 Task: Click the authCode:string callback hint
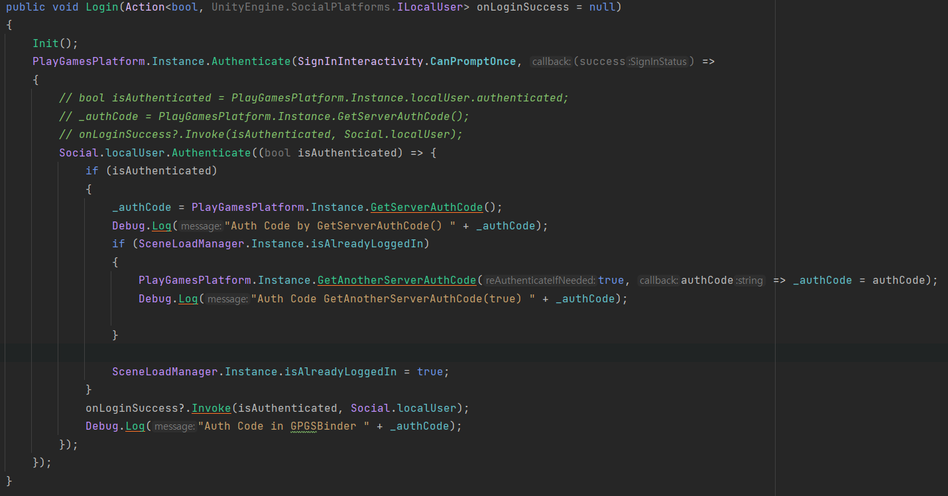click(722, 280)
